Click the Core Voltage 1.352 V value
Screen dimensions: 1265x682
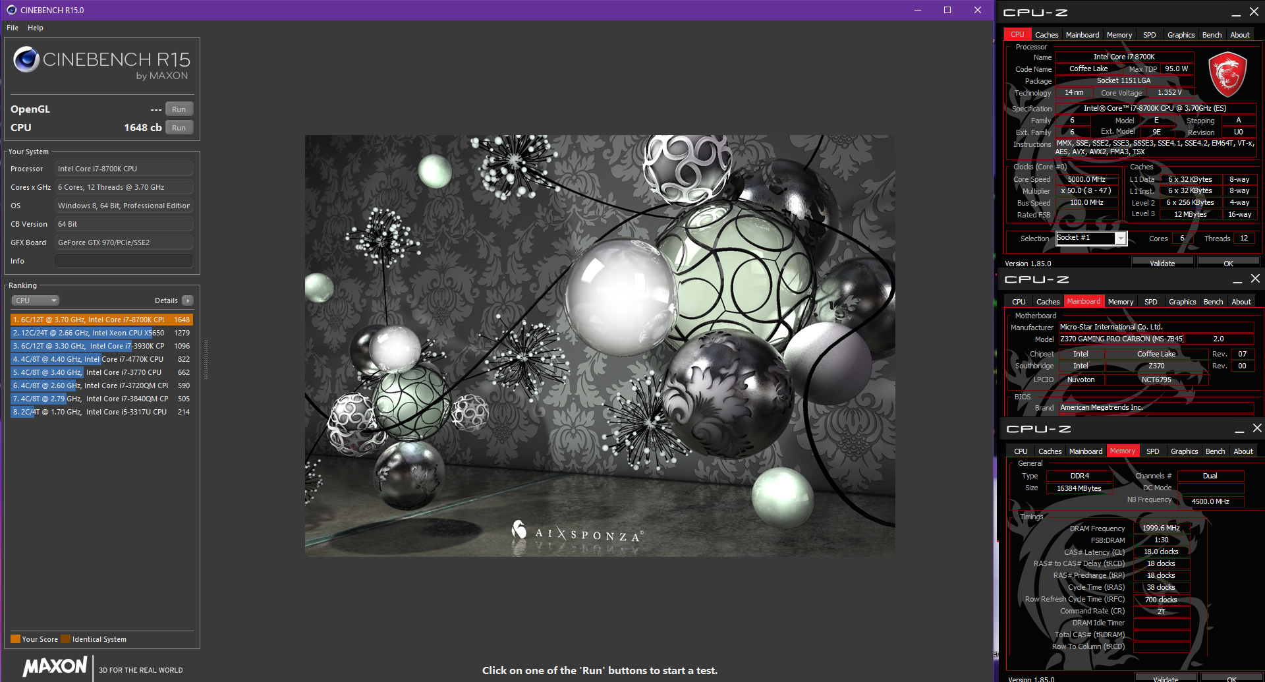[1169, 92]
